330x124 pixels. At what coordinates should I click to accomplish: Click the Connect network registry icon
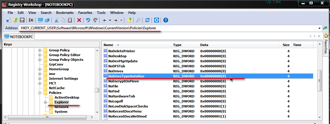click(x=47, y=20)
